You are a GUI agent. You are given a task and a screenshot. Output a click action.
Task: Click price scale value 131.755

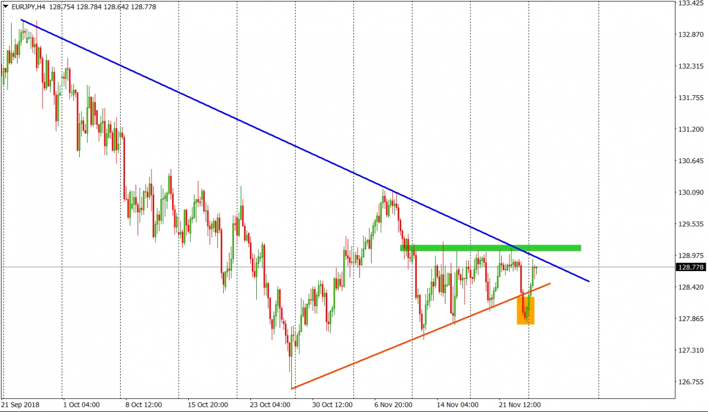click(x=692, y=98)
